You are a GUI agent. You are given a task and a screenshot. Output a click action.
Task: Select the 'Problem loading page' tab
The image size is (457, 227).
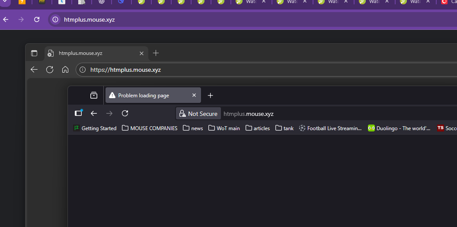tap(153, 95)
